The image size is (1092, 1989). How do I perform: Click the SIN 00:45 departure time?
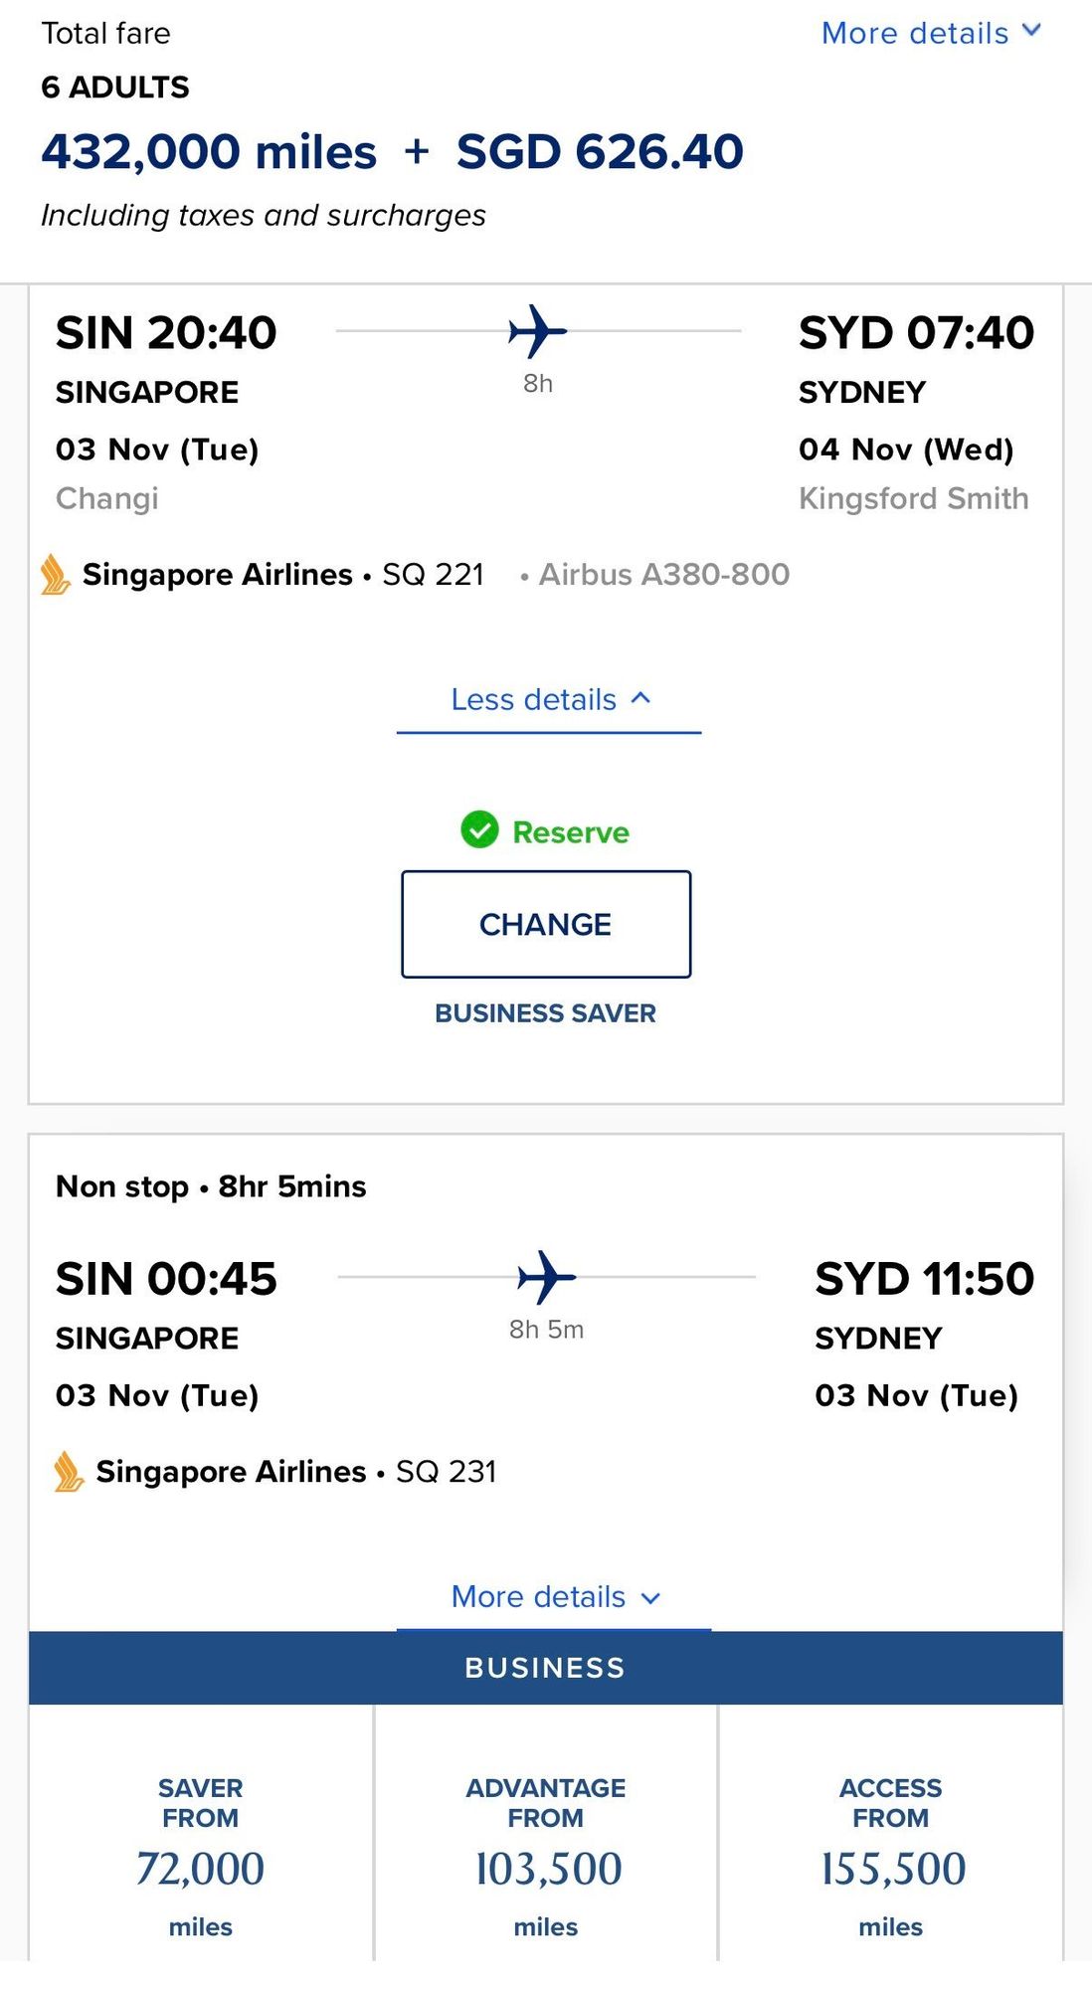[166, 1279]
